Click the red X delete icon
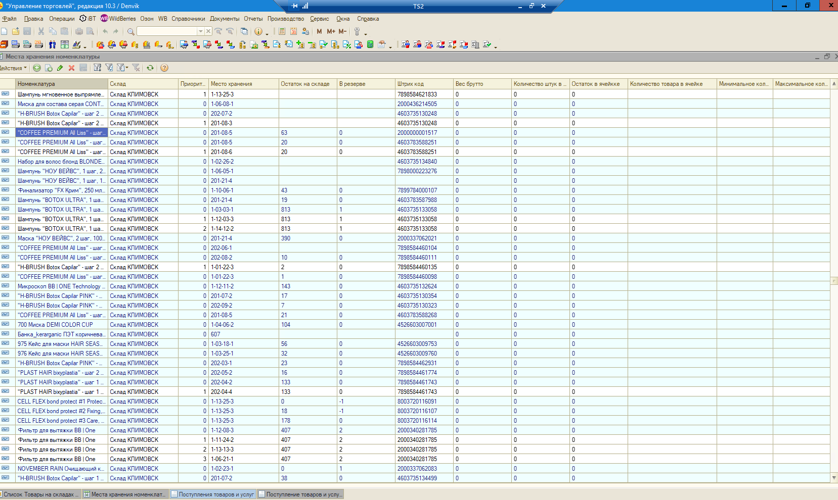The width and height of the screenshot is (838, 500). click(x=71, y=68)
